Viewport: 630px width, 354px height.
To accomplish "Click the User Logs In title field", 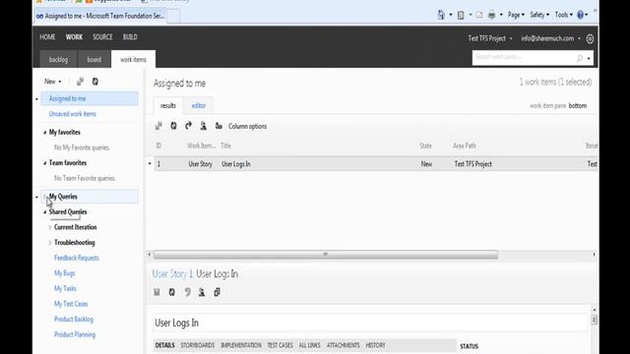I will 370,324.
